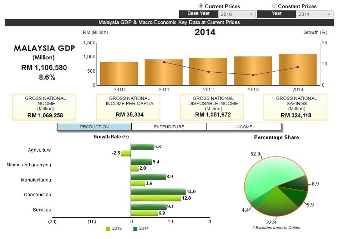Click the 2013 legend color swatch
339x239 pixels.
pos(108,229)
